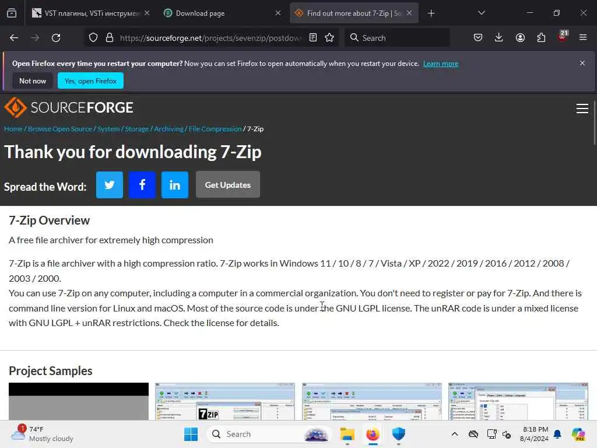Click the Firefox taskbar icon
The width and height of the screenshot is (597, 448).
(373, 434)
